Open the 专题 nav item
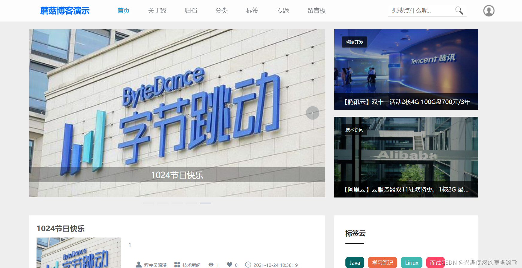 tap(283, 11)
